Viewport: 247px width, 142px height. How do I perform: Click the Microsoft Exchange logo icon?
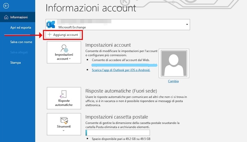click(51, 25)
